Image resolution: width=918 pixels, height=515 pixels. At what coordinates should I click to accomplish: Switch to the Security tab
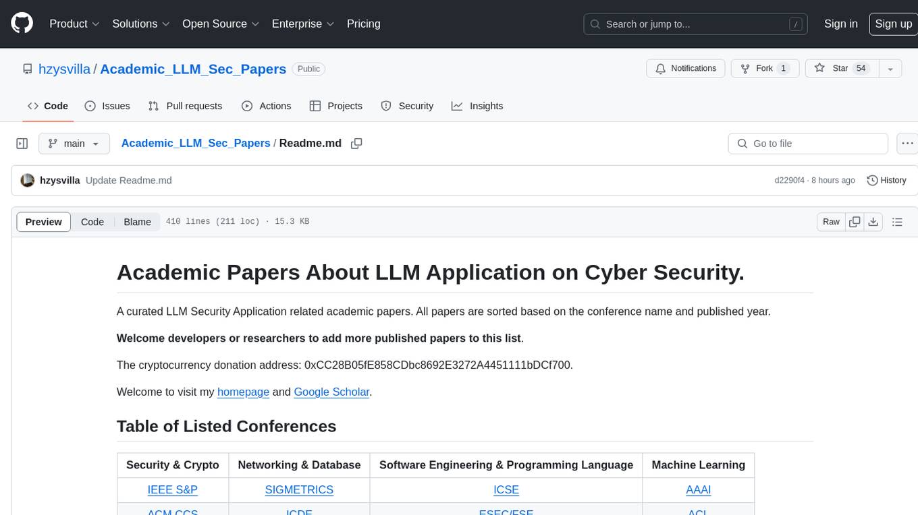(x=407, y=106)
